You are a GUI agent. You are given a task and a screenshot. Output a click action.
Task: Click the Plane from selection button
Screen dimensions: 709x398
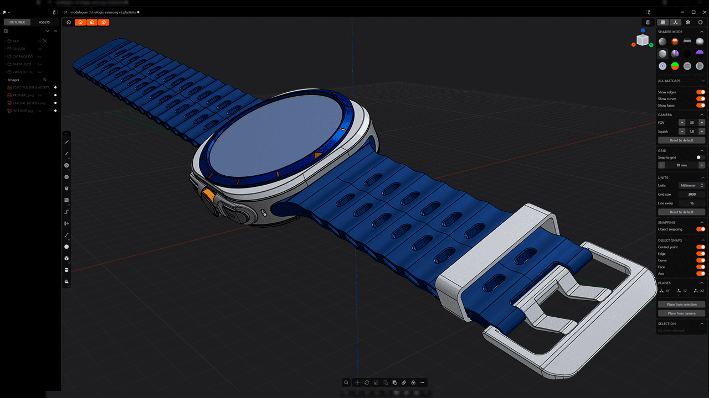tap(681, 305)
